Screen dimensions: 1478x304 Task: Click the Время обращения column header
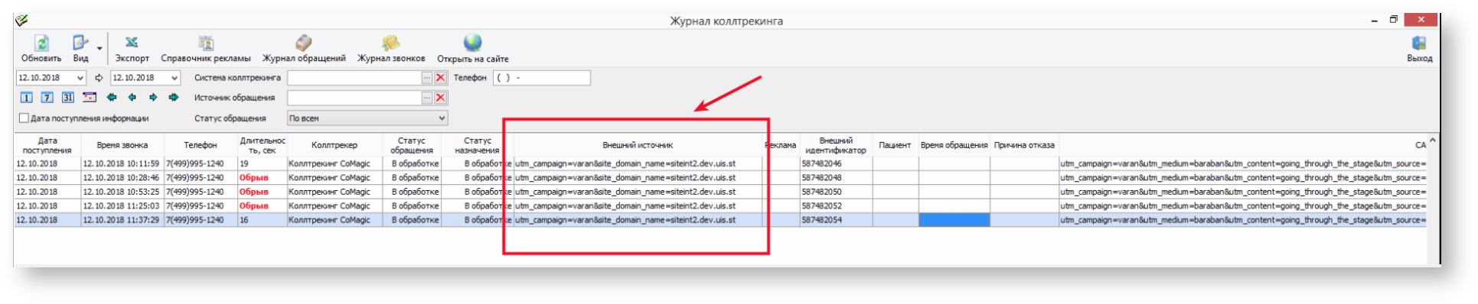(x=954, y=145)
